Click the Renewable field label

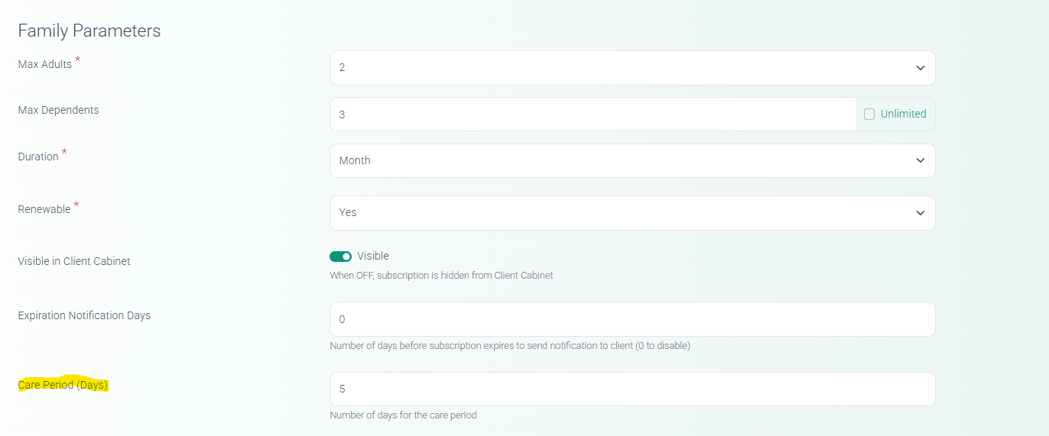(x=44, y=209)
